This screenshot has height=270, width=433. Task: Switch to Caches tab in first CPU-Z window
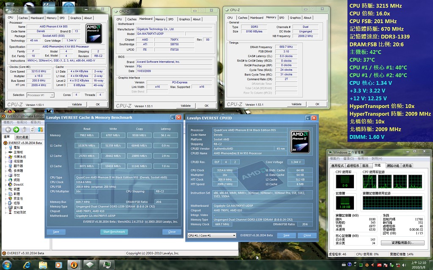23,18
